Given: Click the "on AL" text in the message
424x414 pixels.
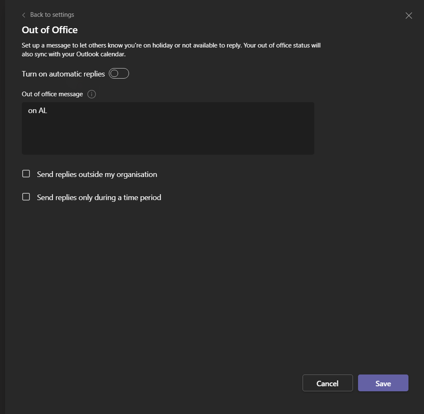Looking at the screenshot, I should (37, 111).
